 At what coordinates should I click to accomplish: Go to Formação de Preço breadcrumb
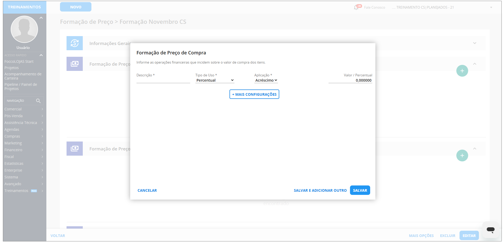tap(86, 22)
